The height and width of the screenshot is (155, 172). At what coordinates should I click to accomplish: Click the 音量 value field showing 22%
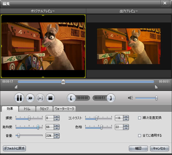click(x=50, y=136)
